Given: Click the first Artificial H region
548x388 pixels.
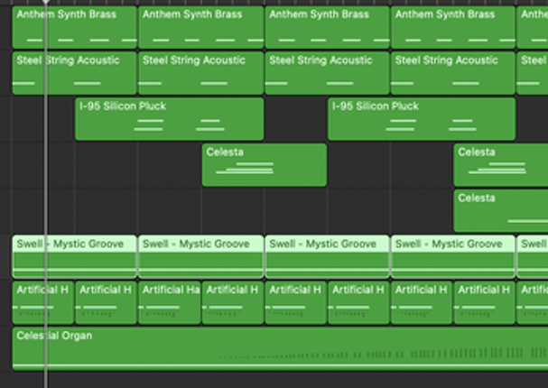Looking at the screenshot, I should pyautogui.click(x=42, y=302).
